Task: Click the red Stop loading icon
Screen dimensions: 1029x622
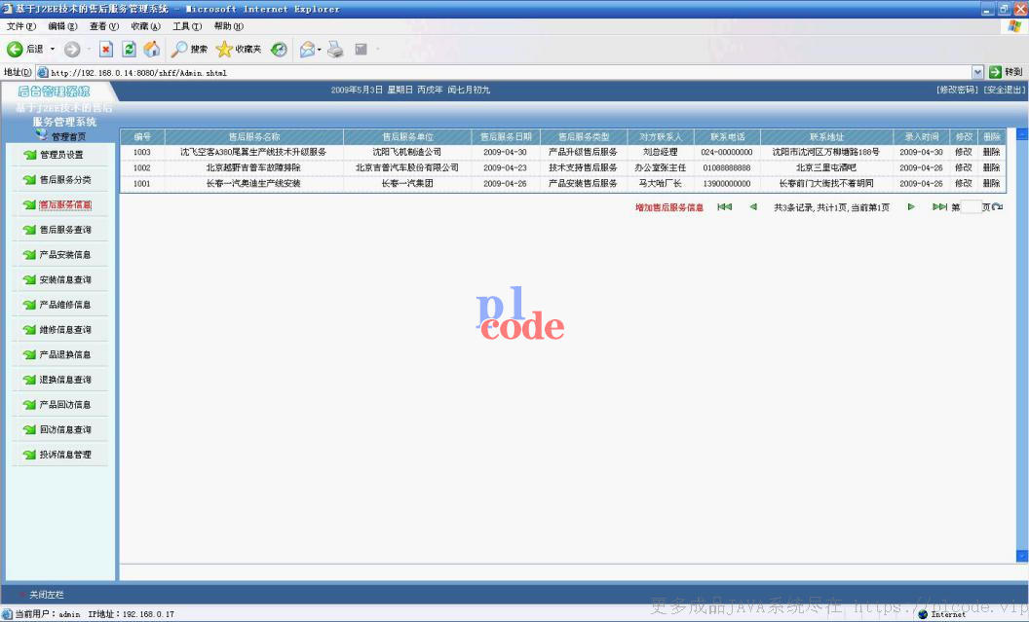Action: tap(106, 50)
